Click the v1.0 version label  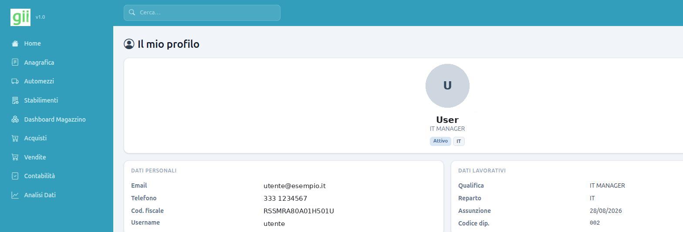click(x=40, y=17)
